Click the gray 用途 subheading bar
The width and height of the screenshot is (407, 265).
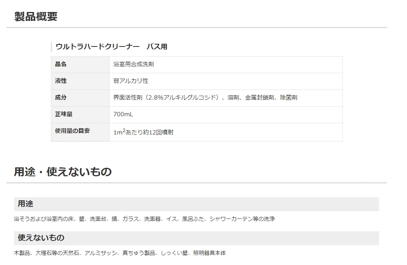197,204
